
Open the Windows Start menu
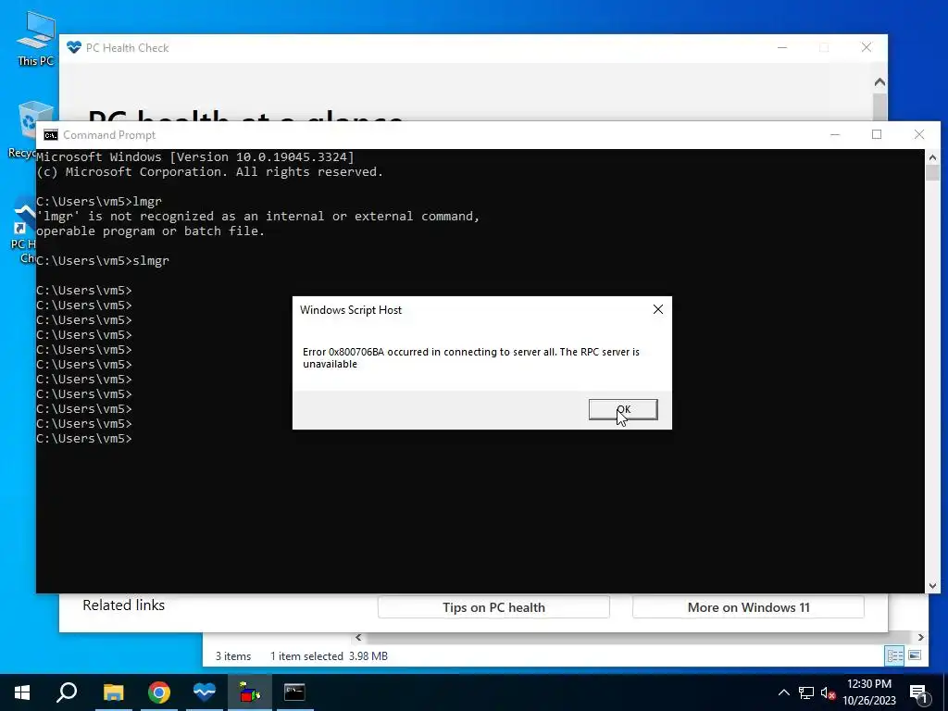[22, 692]
